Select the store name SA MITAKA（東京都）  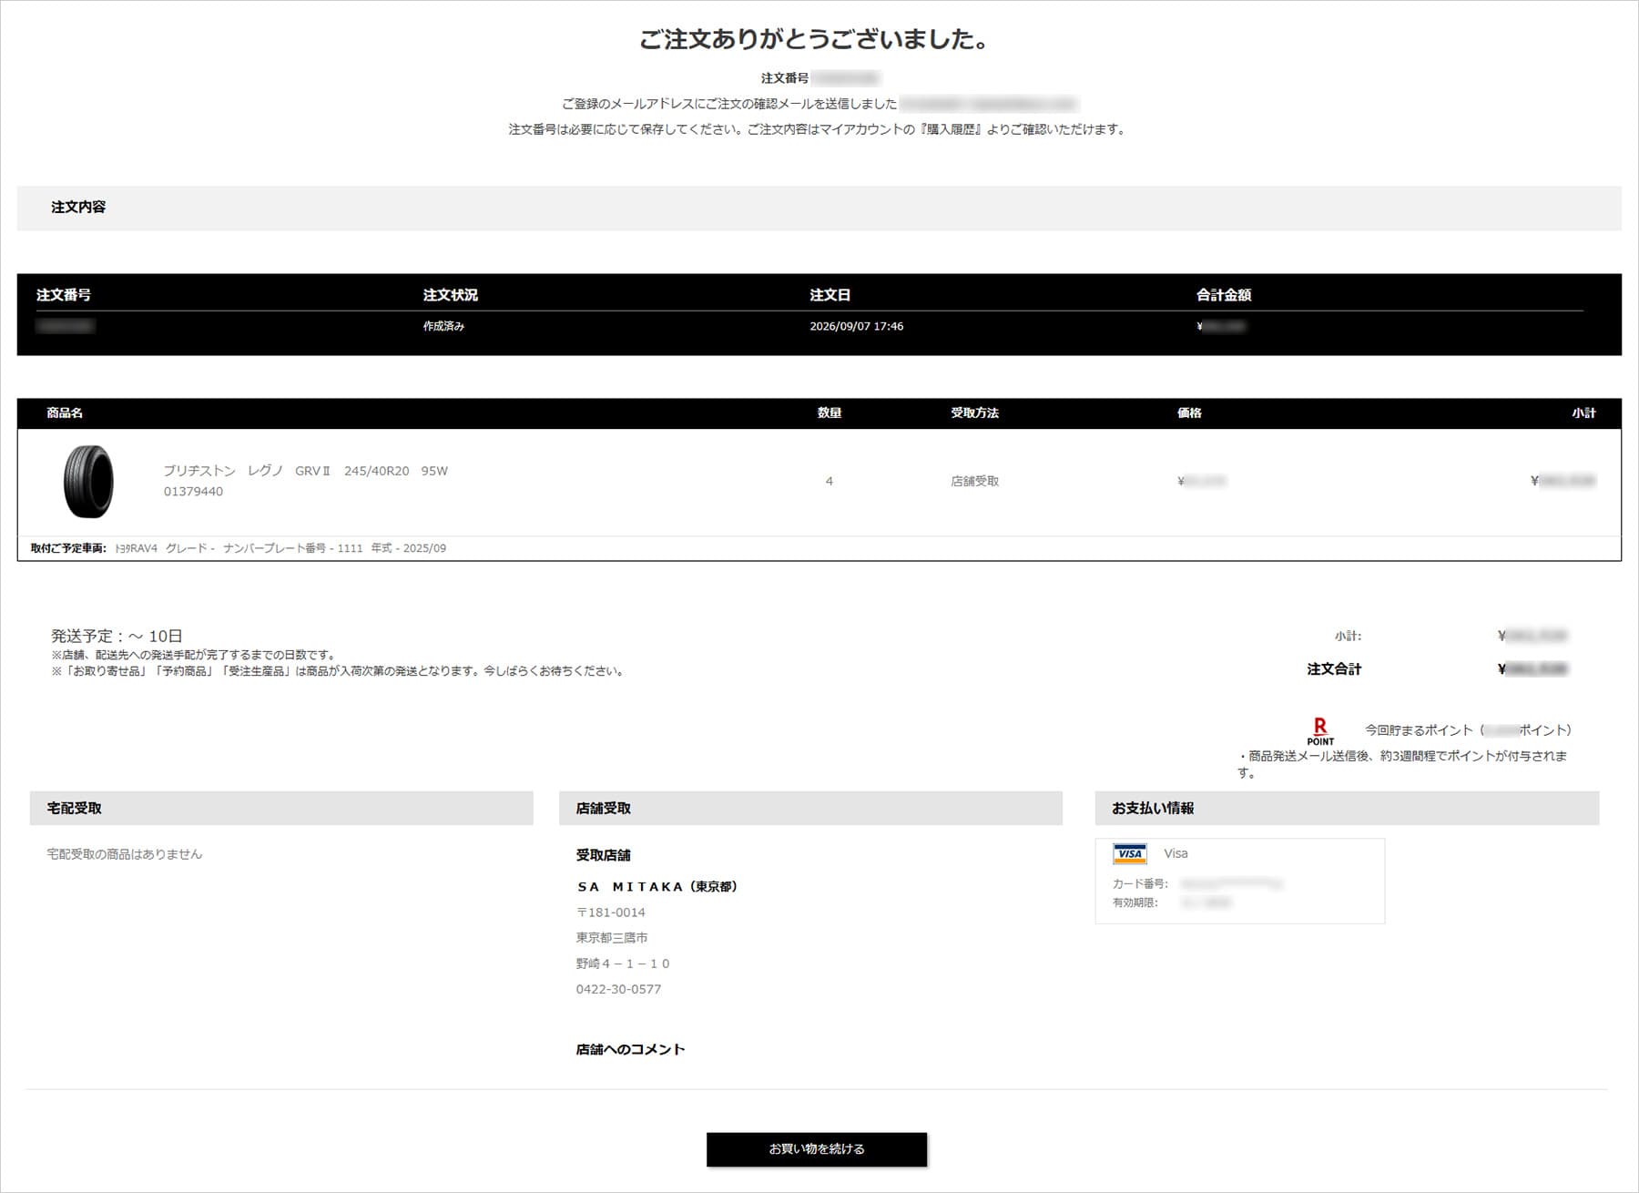[x=657, y=886]
